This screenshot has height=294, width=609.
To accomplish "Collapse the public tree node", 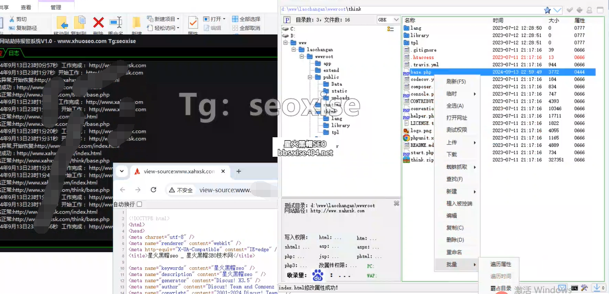I will pyautogui.click(x=310, y=77).
